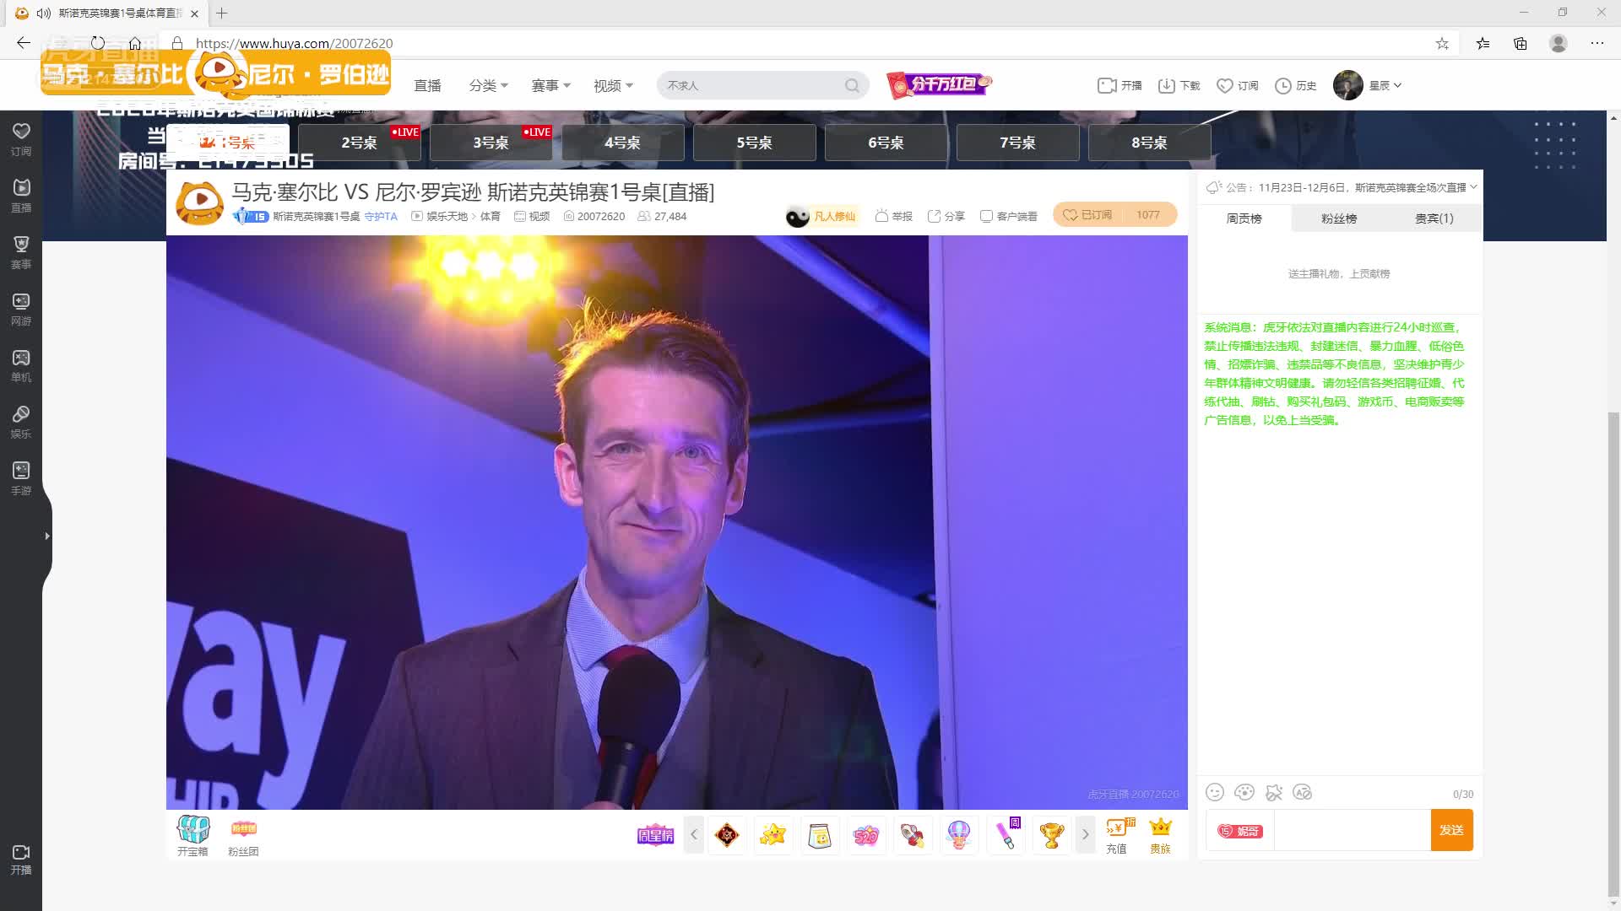Screen dimensions: 1621x911
Task: Open the noble crown (贵族) icon
Action: tap(1161, 835)
